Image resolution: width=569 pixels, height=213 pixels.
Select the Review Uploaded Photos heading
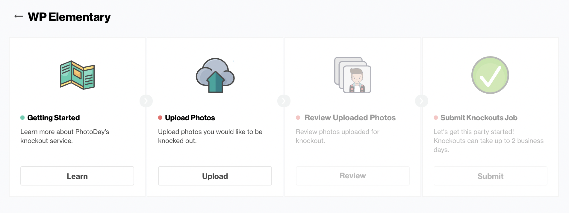point(350,118)
